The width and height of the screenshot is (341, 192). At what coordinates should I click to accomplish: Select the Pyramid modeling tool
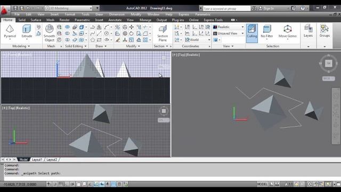point(10,31)
